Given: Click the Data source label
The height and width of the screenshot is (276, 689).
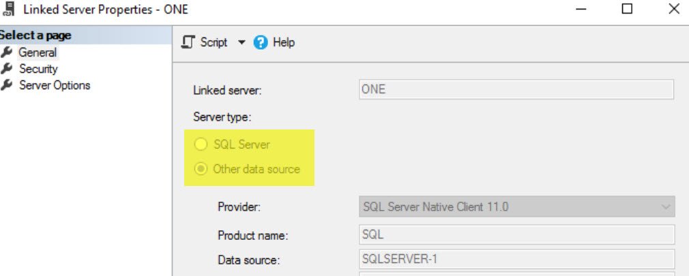Looking at the screenshot, I should tap(248, 260).
